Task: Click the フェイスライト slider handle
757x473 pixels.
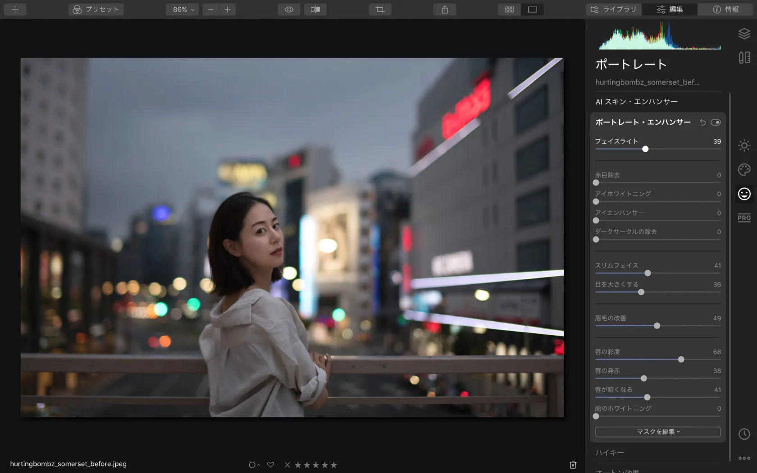Action: tap(645, 149)
